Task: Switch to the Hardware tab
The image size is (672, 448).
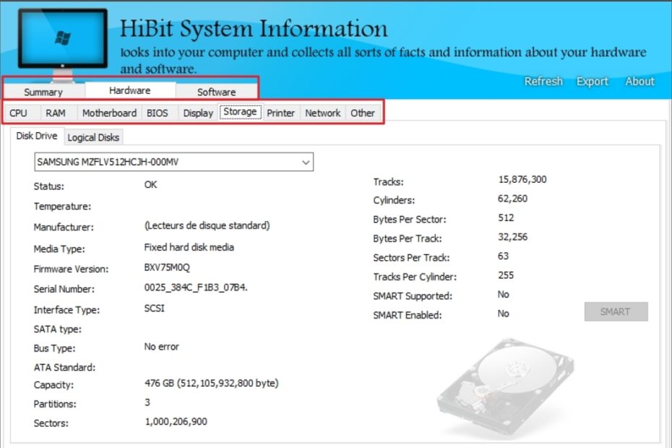Action: (130, 90)
